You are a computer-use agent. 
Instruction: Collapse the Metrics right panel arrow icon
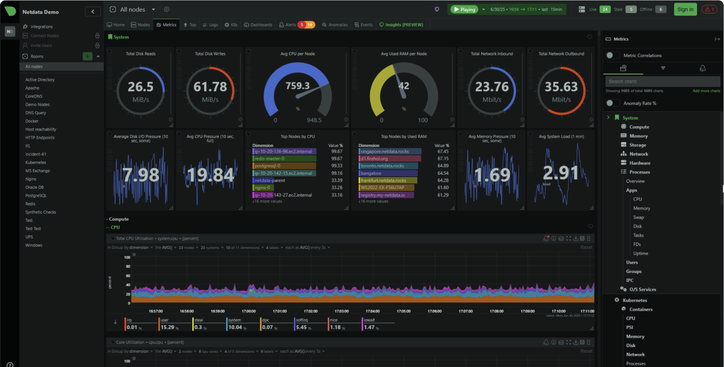[717, 39]
